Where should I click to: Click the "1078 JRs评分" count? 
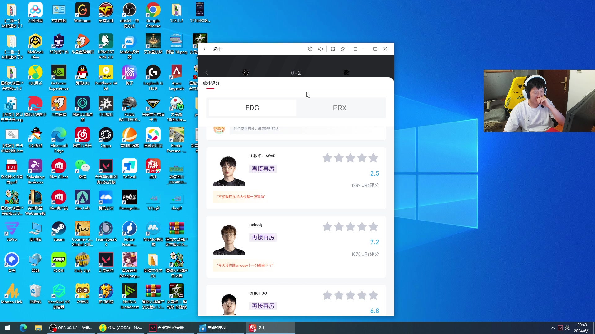point(365,254)
